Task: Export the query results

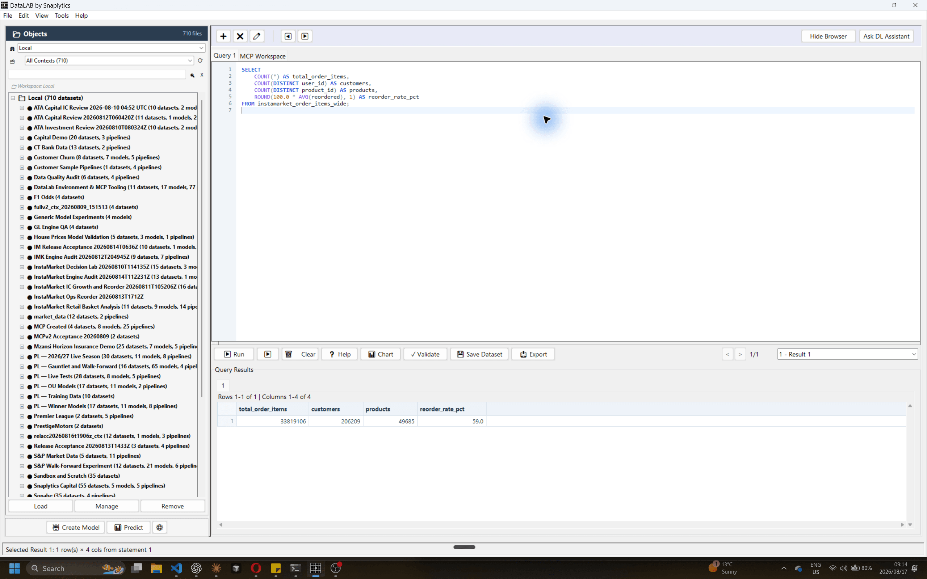Action: point(533,354)
